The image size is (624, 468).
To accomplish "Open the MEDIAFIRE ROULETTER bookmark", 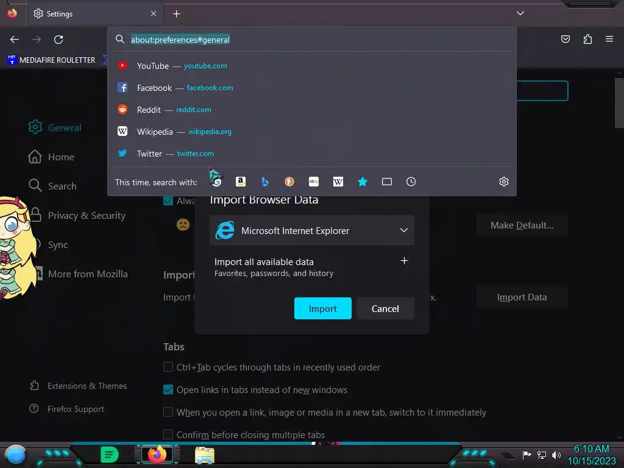I will (x=51, y=60).
